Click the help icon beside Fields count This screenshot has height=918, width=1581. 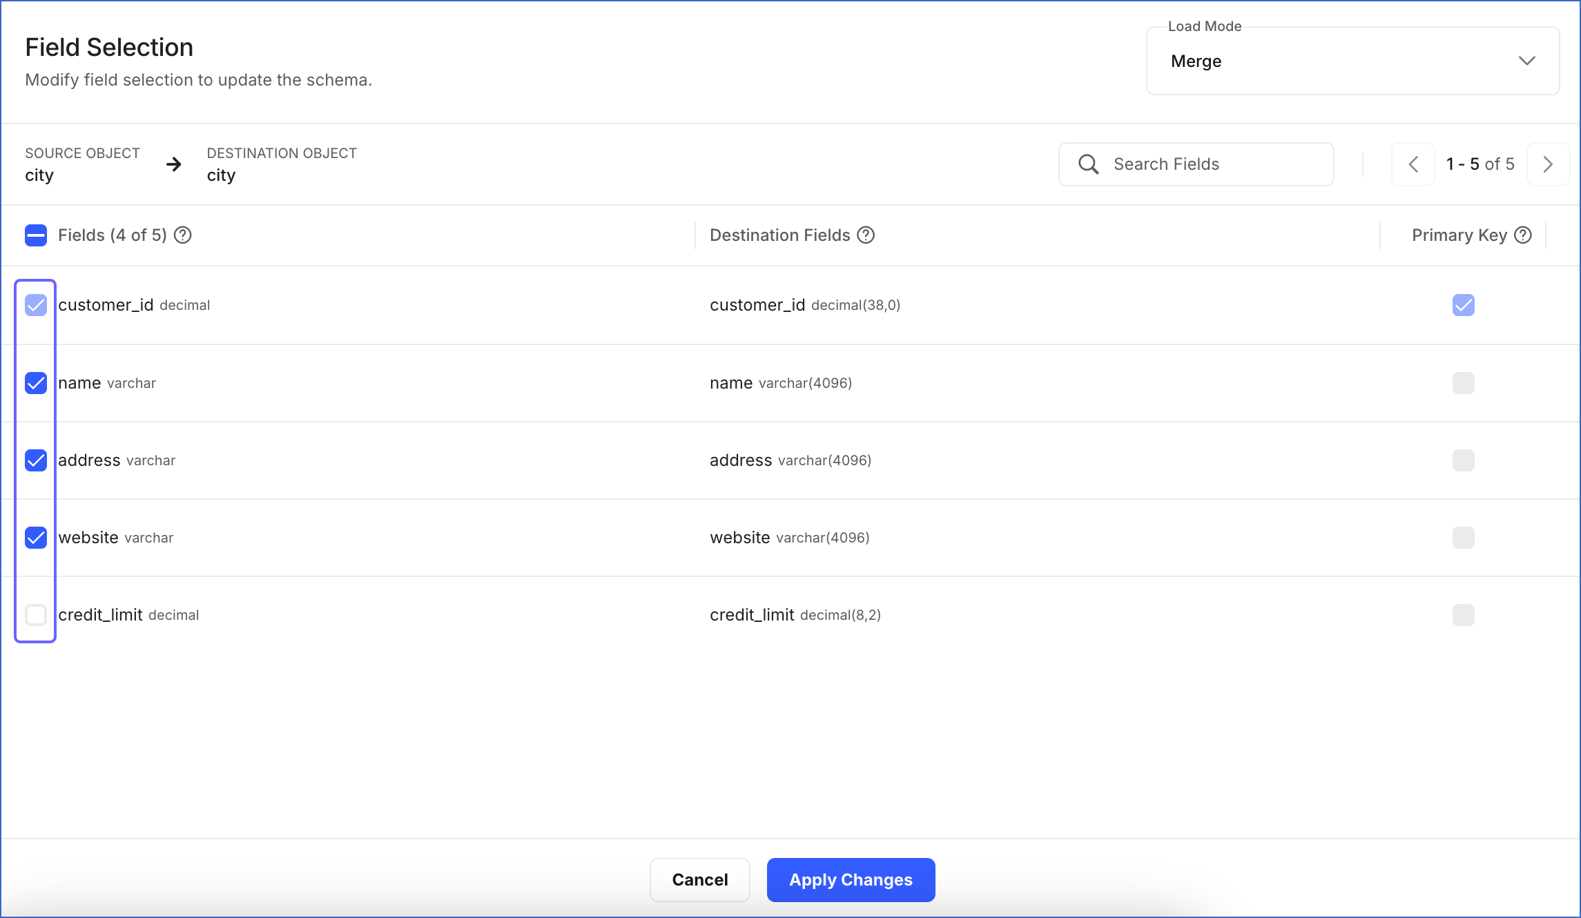[183, 235]
